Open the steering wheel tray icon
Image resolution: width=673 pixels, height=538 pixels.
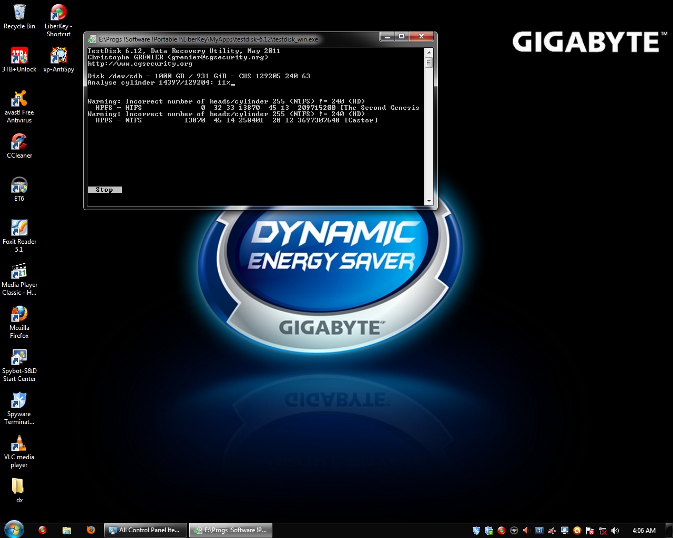514,531
